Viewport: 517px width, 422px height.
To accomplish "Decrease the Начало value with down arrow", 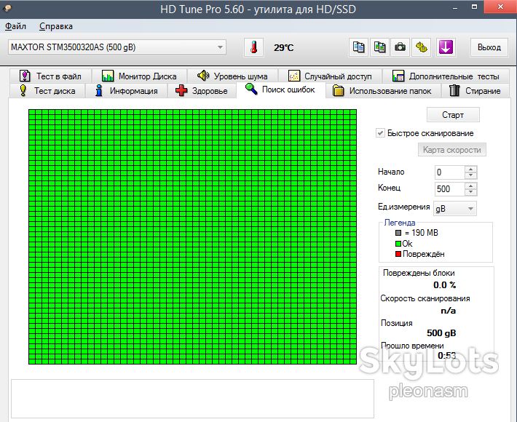I will [471, 175].
